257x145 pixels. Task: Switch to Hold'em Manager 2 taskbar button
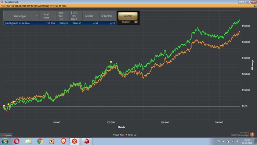[x=75, y=141]
